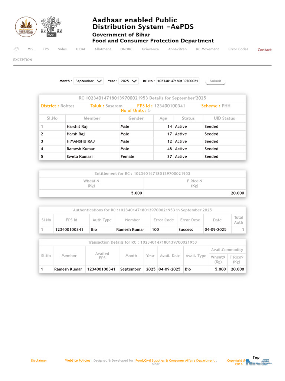Viewport: 285px width, 381px height.
Task: Click date 04-09-2025 in Authentications table
Action: tap(216, 230)
